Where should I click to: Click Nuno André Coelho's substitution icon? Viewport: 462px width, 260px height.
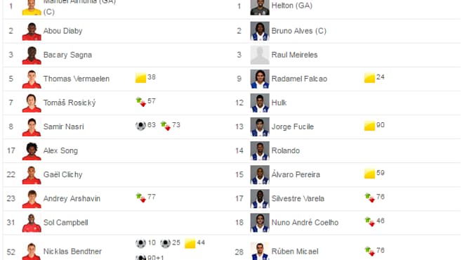tap(369, 221)
